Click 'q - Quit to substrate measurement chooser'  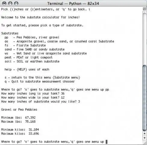point(40,82)
